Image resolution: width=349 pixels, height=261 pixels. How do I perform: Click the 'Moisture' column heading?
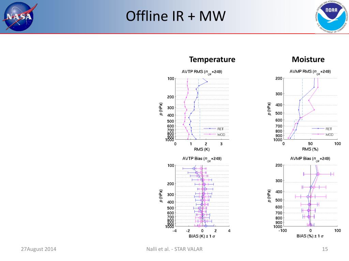308,59
